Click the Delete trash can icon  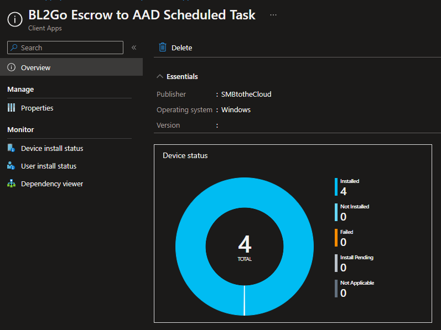tap(163, 48)
